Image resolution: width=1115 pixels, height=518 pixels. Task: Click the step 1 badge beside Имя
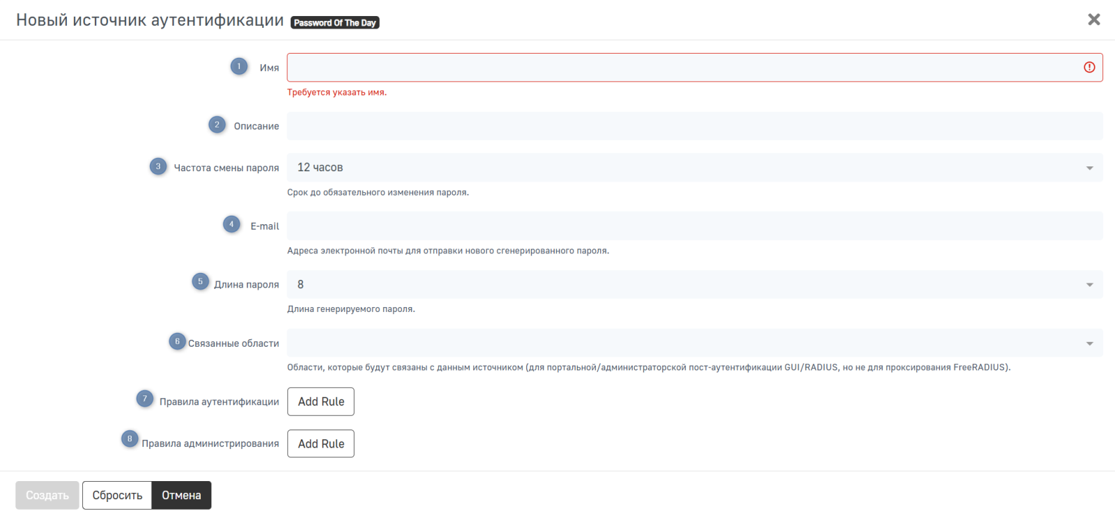tap(239, 67)
